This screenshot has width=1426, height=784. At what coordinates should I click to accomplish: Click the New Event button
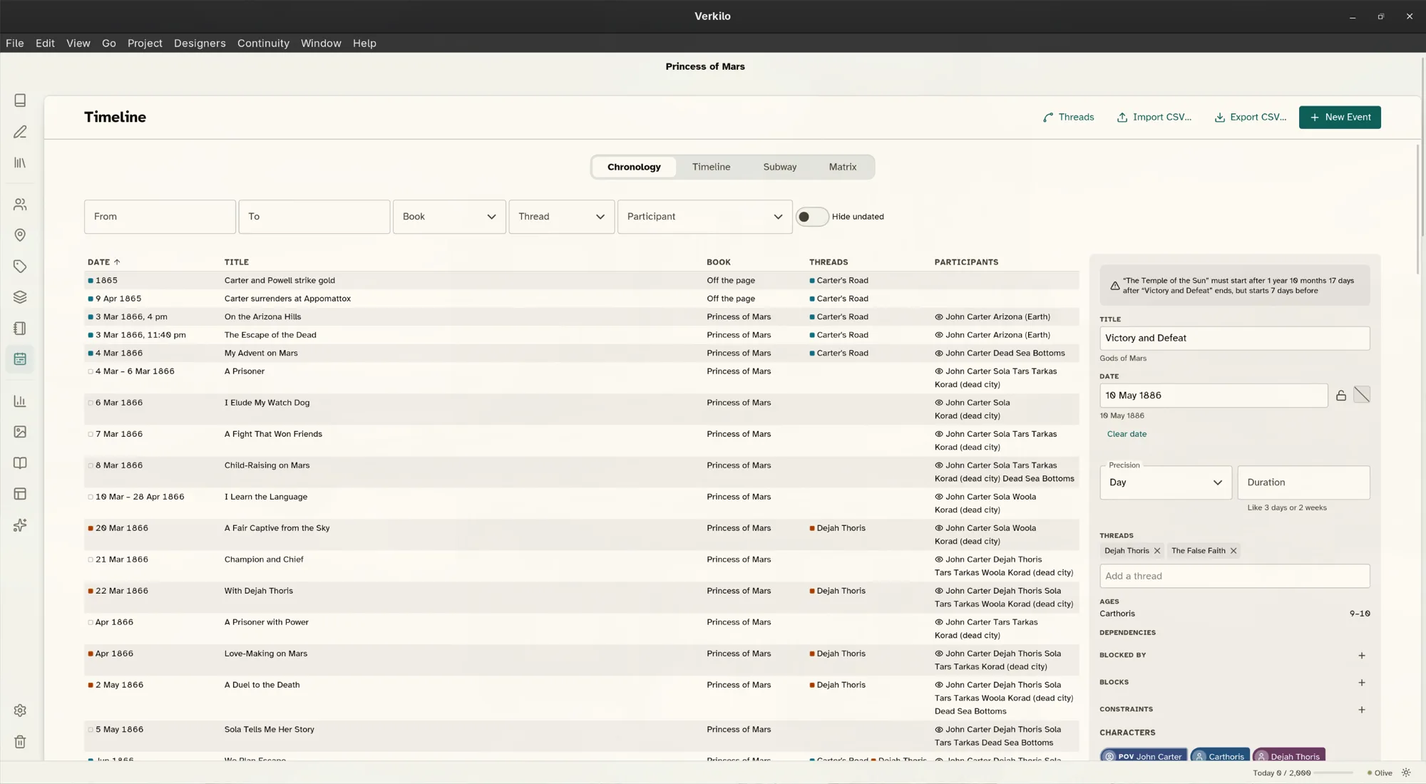[x=1340, y=118]
